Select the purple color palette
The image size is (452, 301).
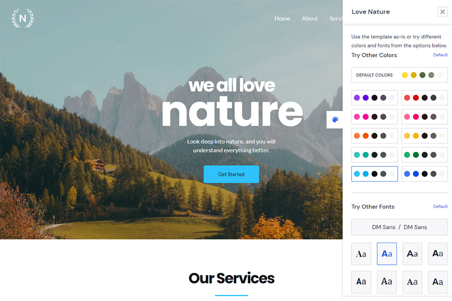click(374, 98)
